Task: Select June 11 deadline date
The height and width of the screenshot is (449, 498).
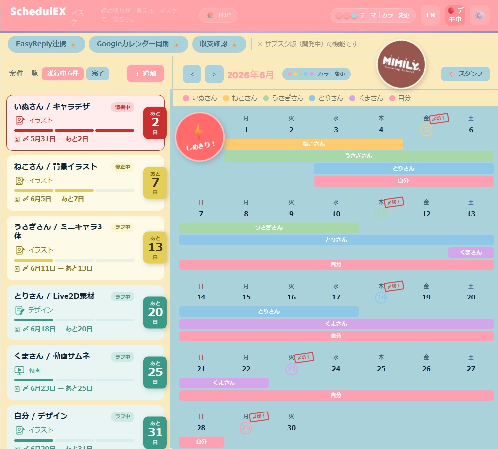Action: tap(381, 214)
